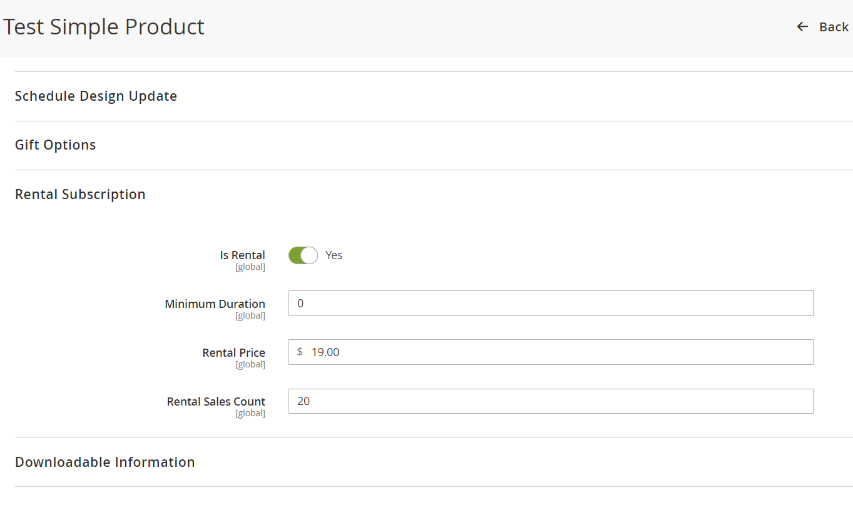
Task: Click inside the Minimum Duration input
Action: [x=551, y=303]
